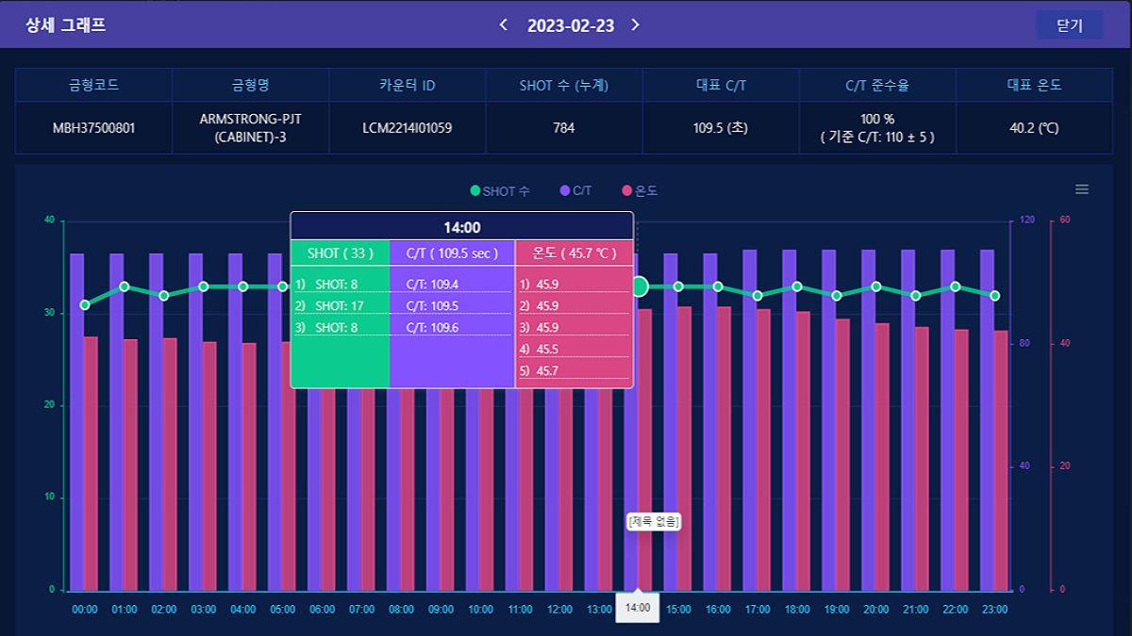
Task: Click the highlighted 14:00 axis label
Action: (x=638, y=608)
